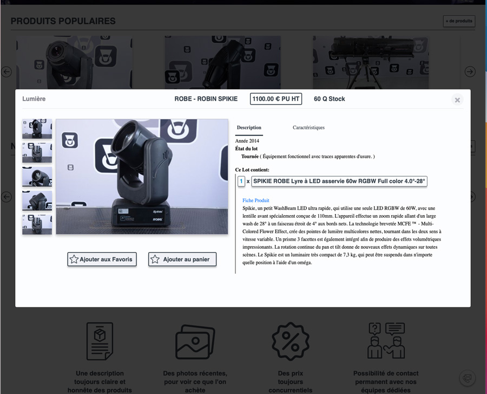The image size is (487, 394).
Task: Click the 'État du lot' heading
Action: pos(246,148)
